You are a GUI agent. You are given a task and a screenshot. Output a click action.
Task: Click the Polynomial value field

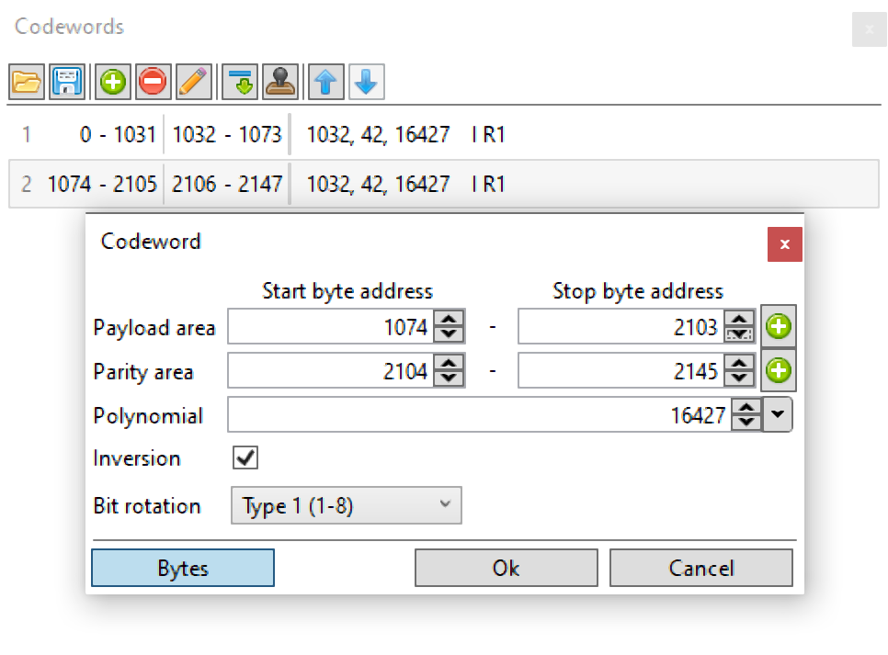point(479,414)
